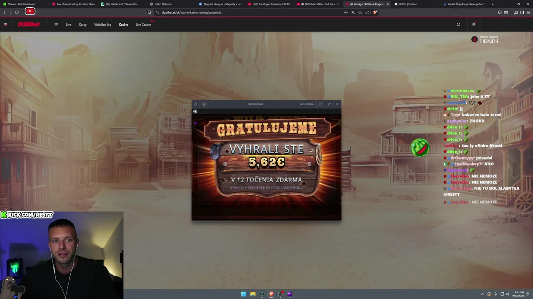Image resolution: width=533 pixels, height=299 pixels.
Task: Click the round white icon below game header
Action: (195, 111)
